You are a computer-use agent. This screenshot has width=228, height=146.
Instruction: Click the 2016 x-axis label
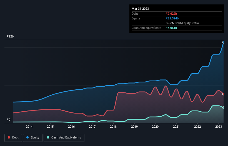[71, 127]
